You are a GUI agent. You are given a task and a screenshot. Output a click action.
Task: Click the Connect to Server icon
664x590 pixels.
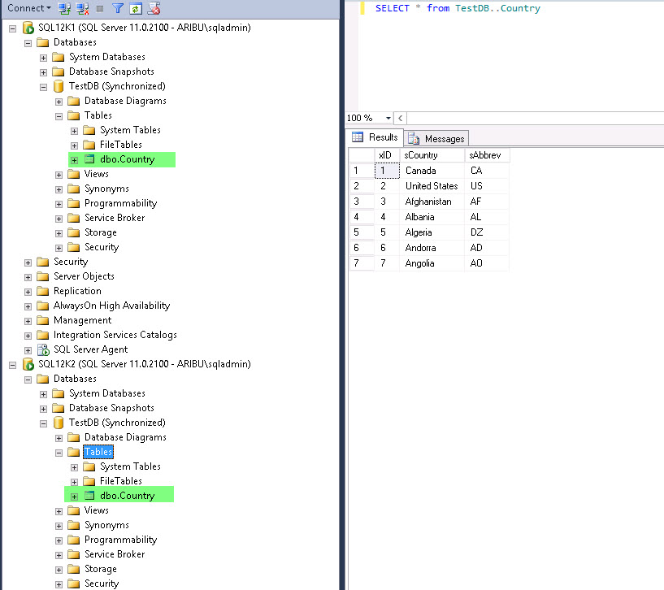coord(63,8)
